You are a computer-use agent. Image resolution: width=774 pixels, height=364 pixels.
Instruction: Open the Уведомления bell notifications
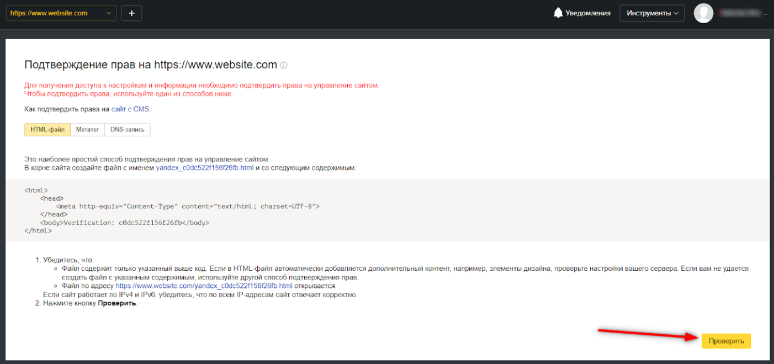coord(582,13)
